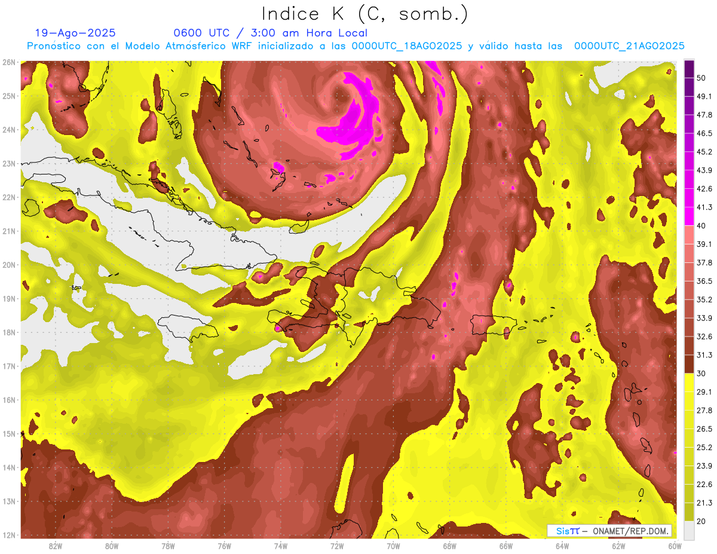Click the 15N latitude label
717x554 pixels.
tap(10, 433)
